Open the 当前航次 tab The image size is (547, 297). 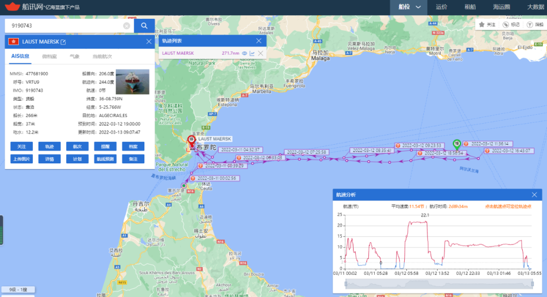(102, 56)
